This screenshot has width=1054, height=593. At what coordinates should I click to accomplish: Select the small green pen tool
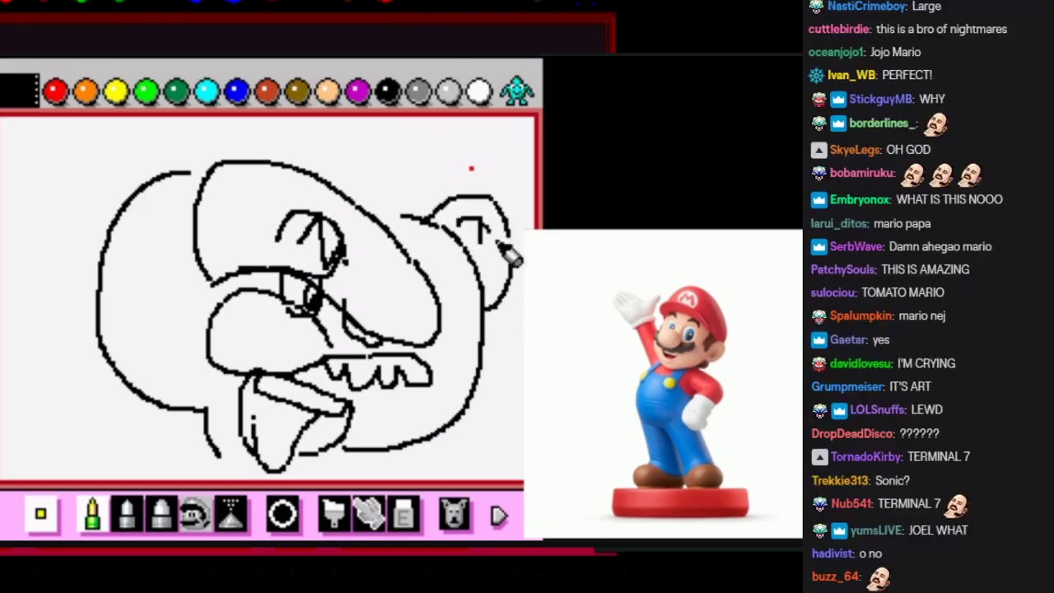92,516
